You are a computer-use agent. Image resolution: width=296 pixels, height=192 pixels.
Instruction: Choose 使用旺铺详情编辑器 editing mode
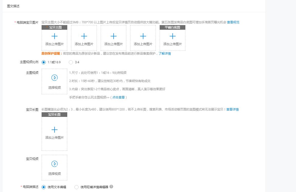(77, 187)
